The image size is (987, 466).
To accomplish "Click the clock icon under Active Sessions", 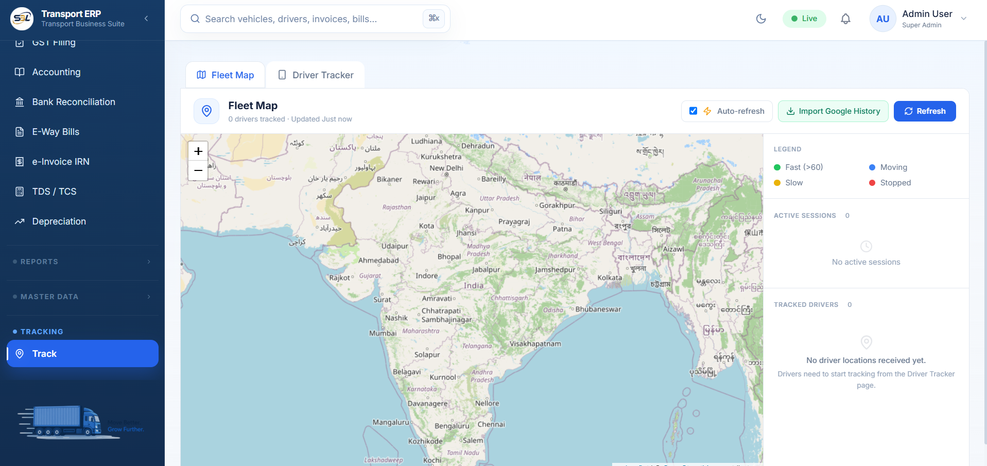I will click(x=866, y=246).
